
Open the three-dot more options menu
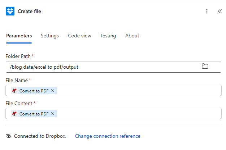[207, 11]
